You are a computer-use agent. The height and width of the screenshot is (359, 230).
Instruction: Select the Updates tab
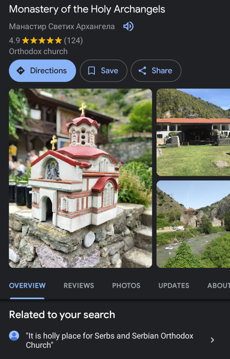(x=174, y=286)
